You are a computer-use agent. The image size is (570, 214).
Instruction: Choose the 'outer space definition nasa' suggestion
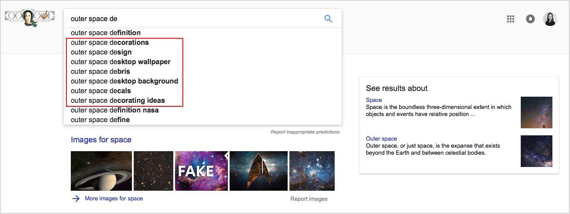point(114,110)
